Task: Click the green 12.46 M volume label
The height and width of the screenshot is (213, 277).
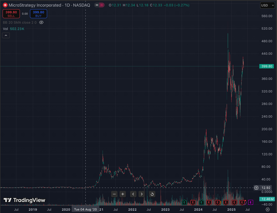Action: [x=266, y=199]
